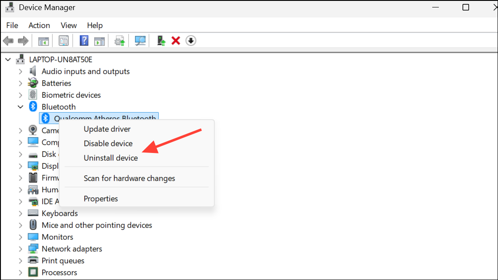Expand the Keyboards device category
Image resolution: width=498 pixels, height=280 pixels.
click(x=21, y=213)
